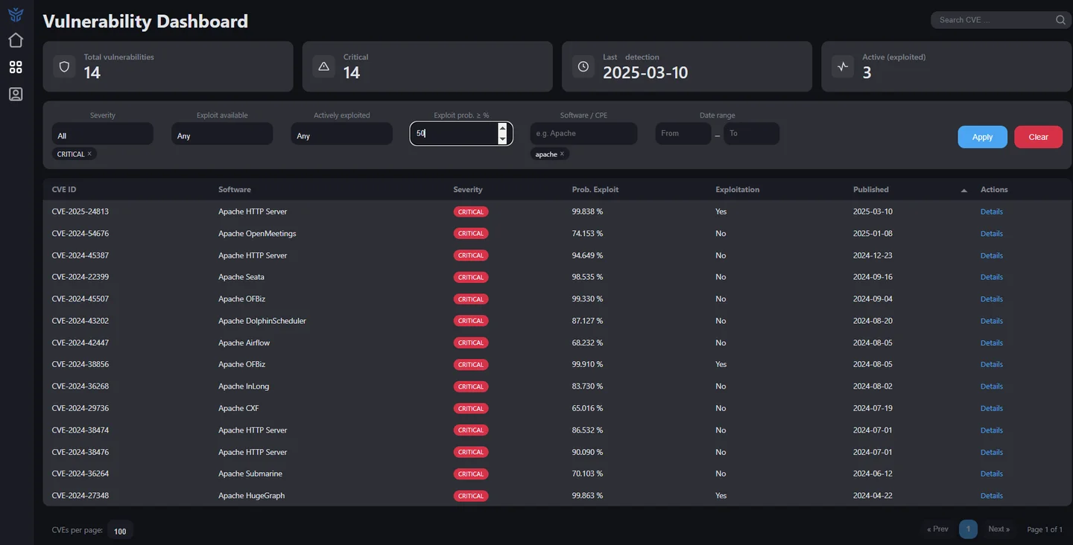Click the Vulnerability Dashboard title
This screenshot has height=545, width=1073.
point(145,22)
